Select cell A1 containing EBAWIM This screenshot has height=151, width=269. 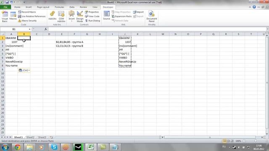point(11,38)
